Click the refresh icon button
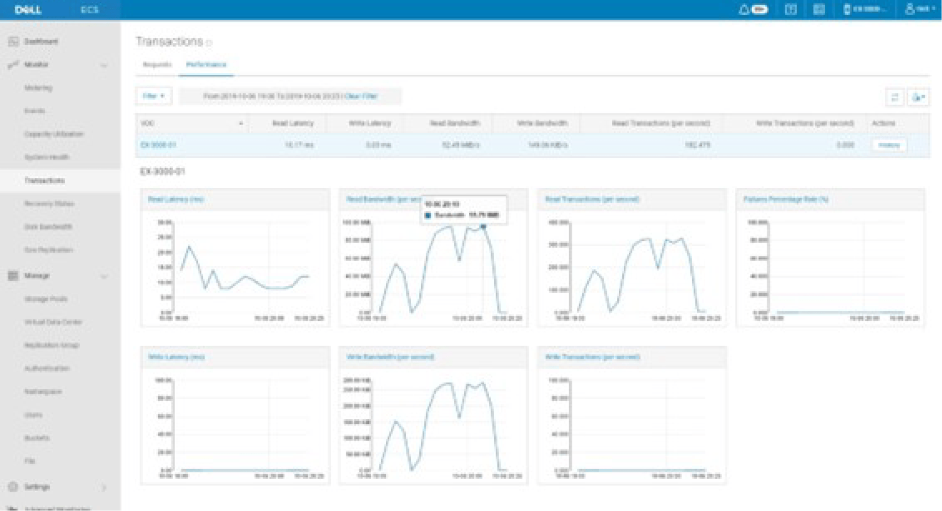Screen dimensions: 942x511 tap(895, 97)
